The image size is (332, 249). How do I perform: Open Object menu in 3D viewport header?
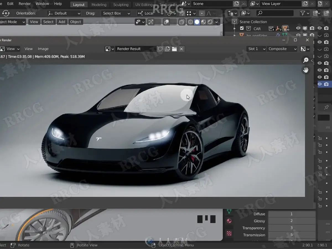[x=76, y=22]
